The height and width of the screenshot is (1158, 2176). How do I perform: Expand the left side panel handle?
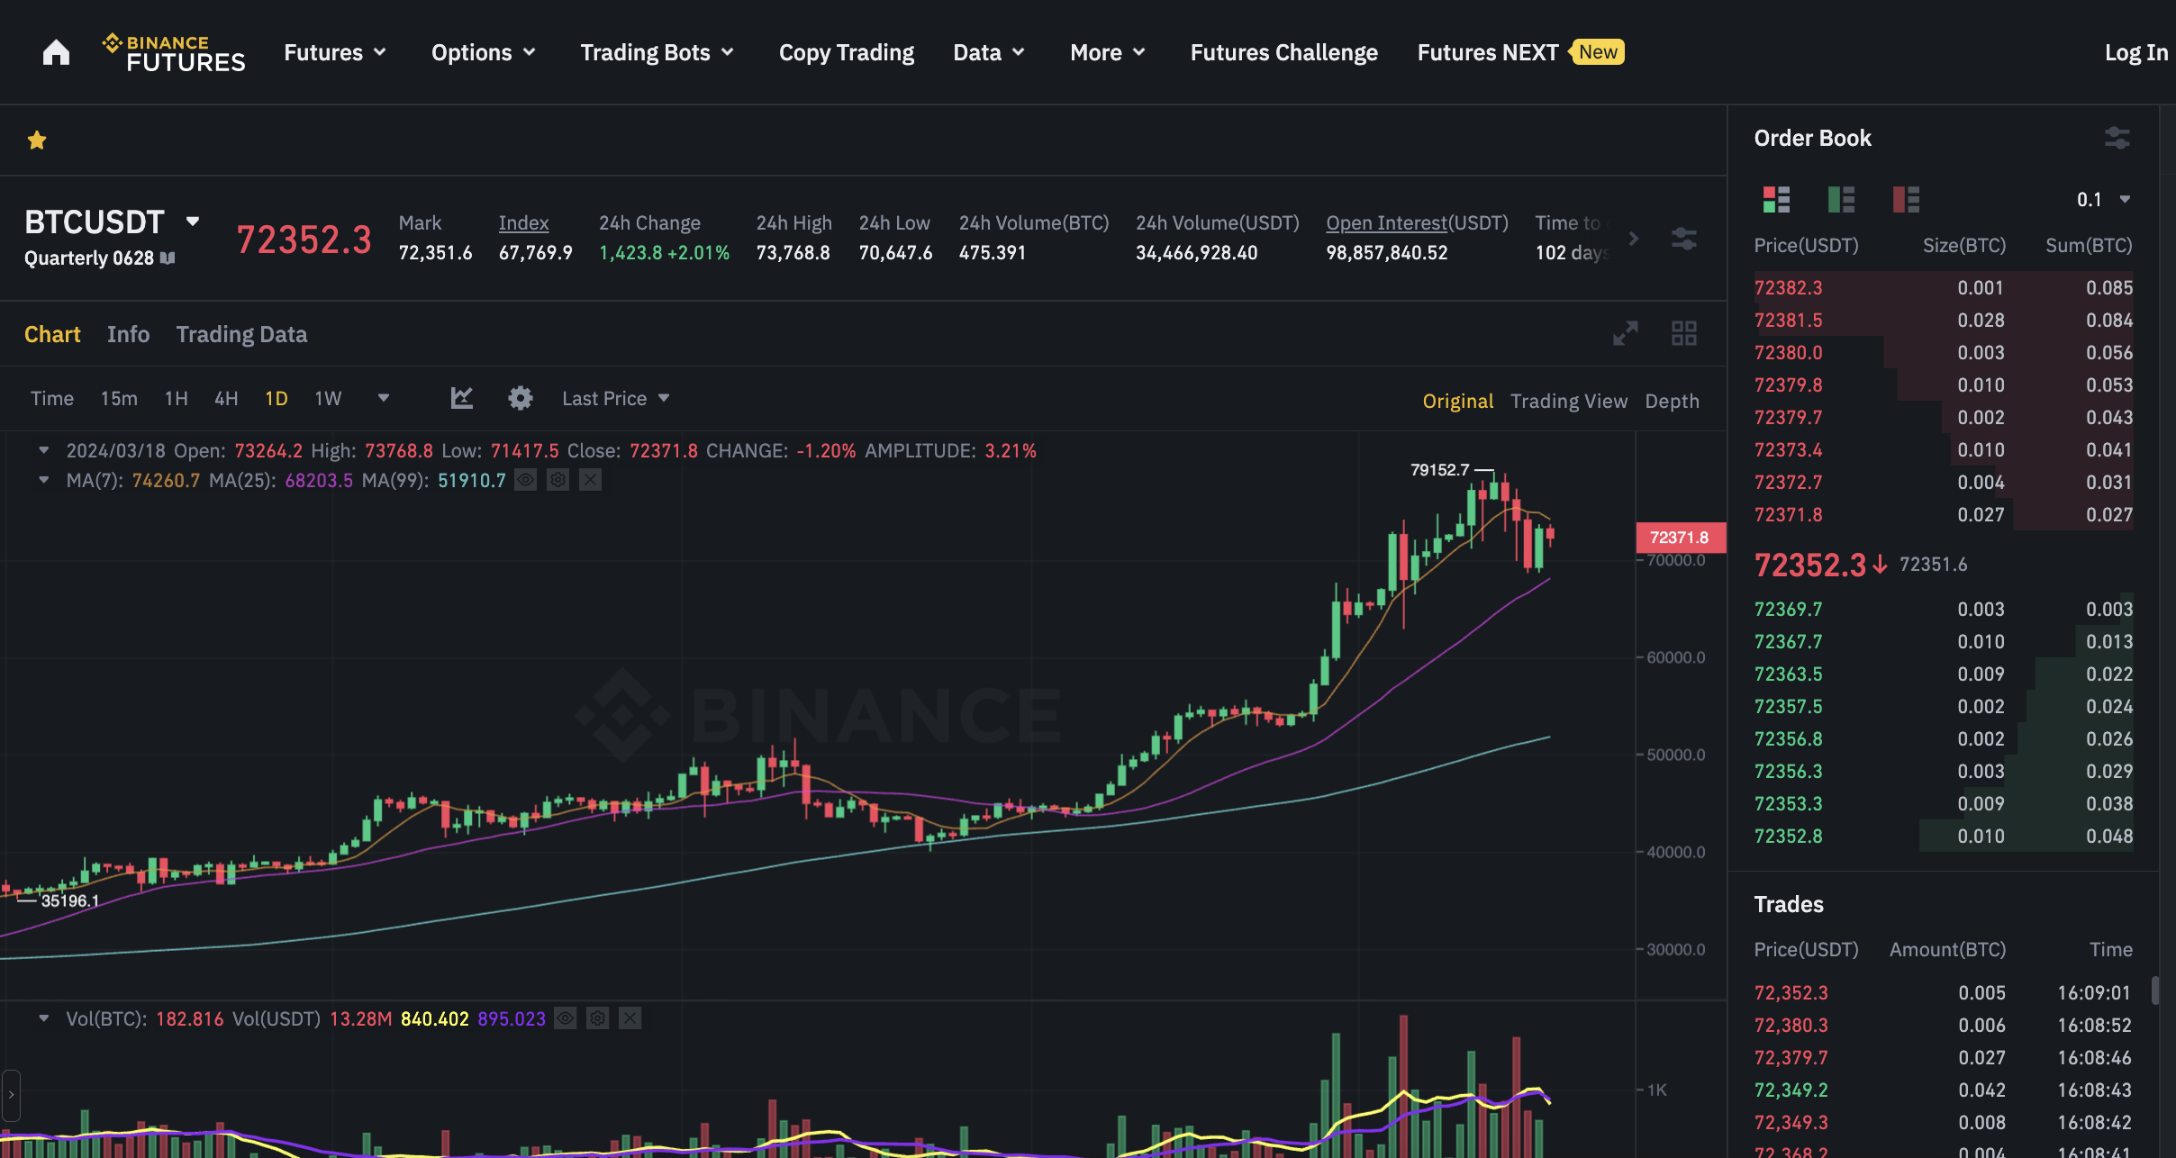(x=11, y=1095)
